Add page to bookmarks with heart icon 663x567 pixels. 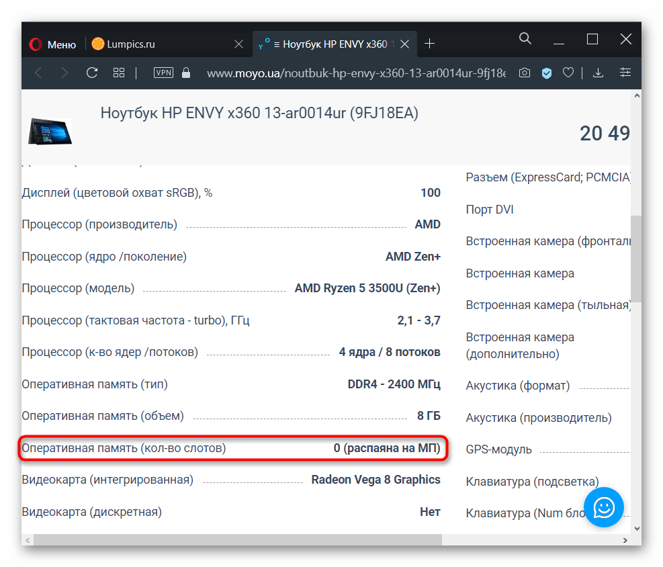click(568, 73)
